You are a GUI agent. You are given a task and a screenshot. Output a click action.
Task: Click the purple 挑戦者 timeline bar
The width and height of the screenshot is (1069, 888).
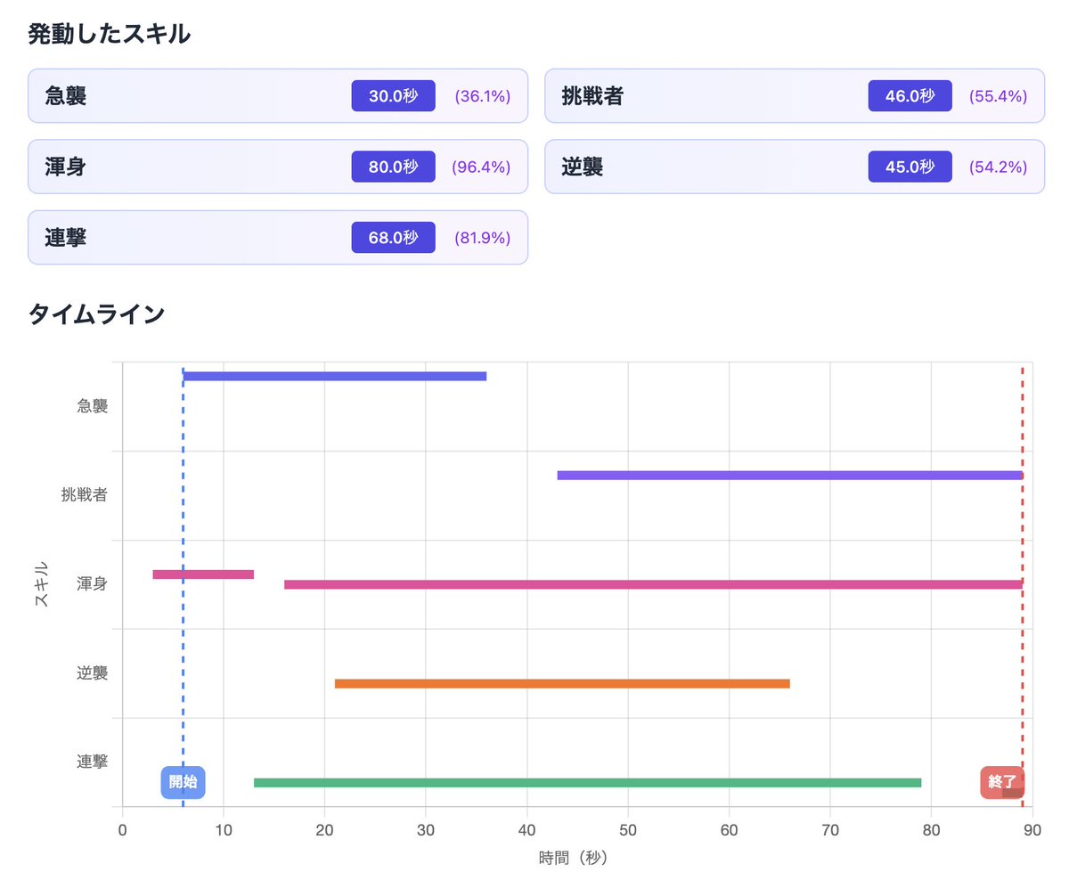(789, 475)
